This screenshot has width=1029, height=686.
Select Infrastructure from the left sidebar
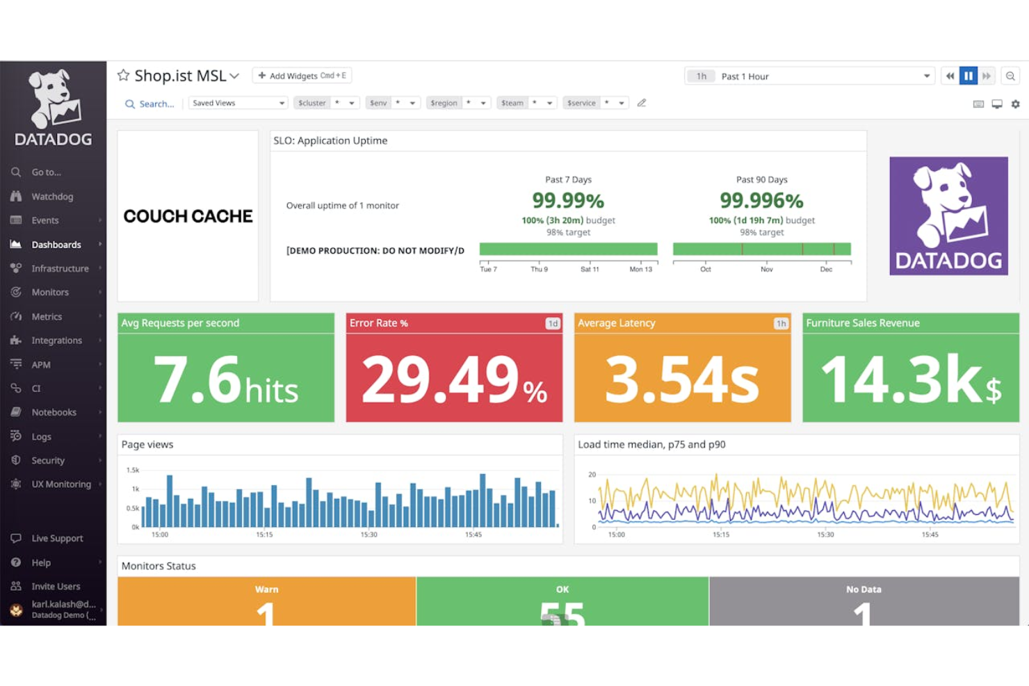[60, 268]
